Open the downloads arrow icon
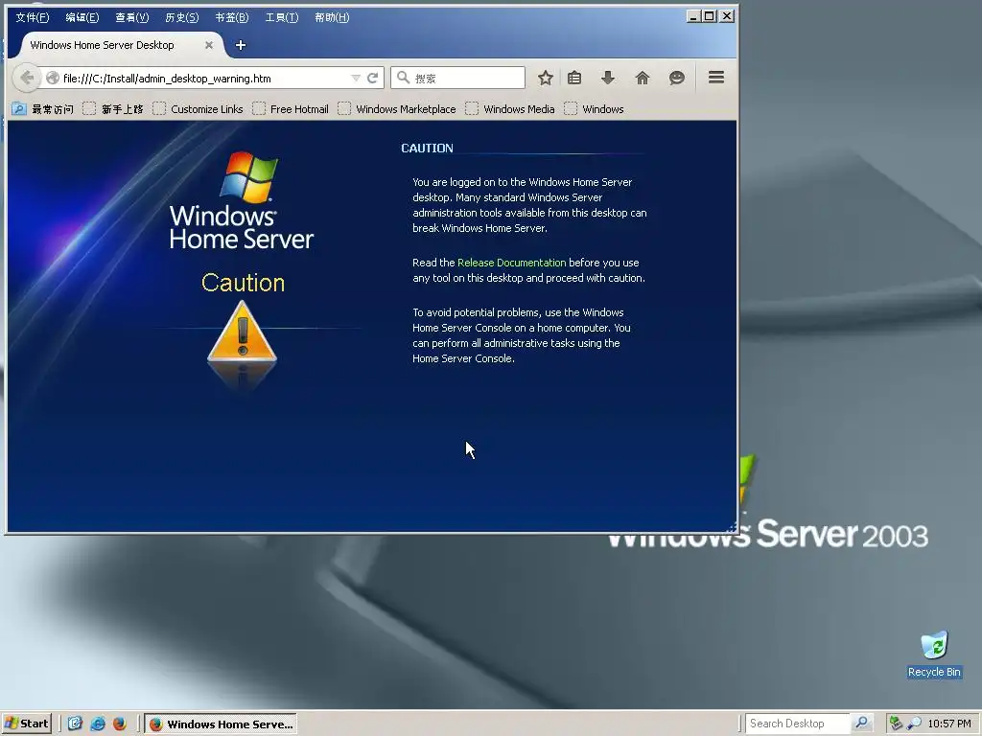Viewport: 982px width, 736px height. click(x=607, y=78)
